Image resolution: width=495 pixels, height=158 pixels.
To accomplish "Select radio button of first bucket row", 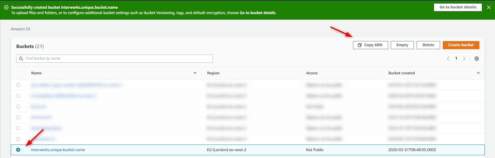I will pos(18,85).
